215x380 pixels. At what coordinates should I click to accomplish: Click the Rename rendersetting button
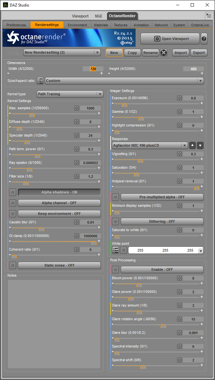(150, 53)
